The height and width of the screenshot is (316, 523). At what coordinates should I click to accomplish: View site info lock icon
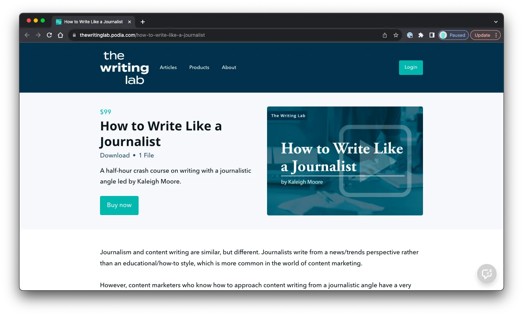(74, 35)
